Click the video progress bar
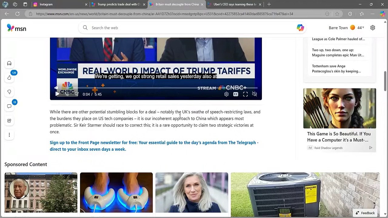Image resolution: width=388 pixels, height=218 pixels. (156, 88)
